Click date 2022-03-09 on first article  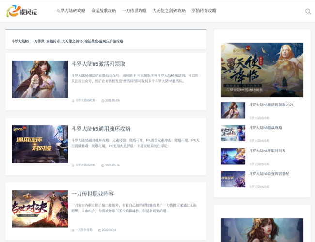pos(112,100)
